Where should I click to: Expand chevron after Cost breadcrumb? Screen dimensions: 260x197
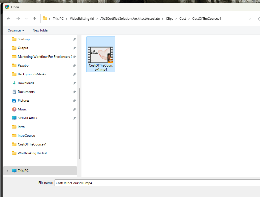click(x=189, y=19)
